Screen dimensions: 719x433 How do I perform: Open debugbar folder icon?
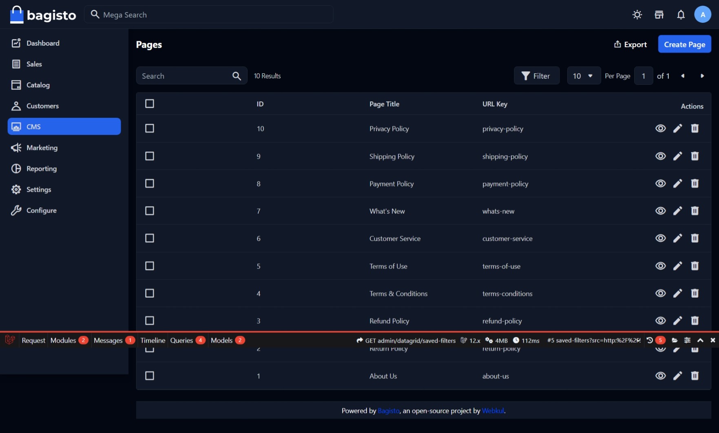click(675, 340)
